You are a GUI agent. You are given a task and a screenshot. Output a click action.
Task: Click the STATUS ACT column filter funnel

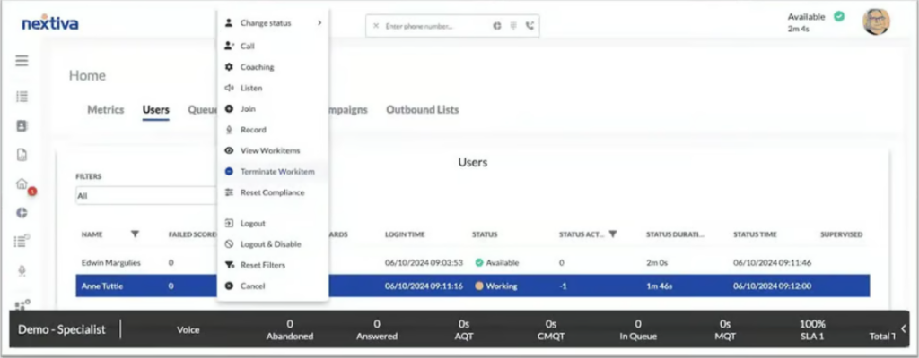(612, 234)
